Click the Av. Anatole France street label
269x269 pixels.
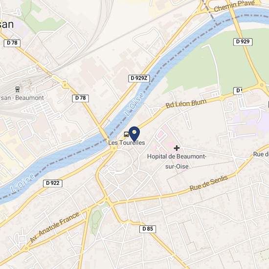click(x=55, y=227)
